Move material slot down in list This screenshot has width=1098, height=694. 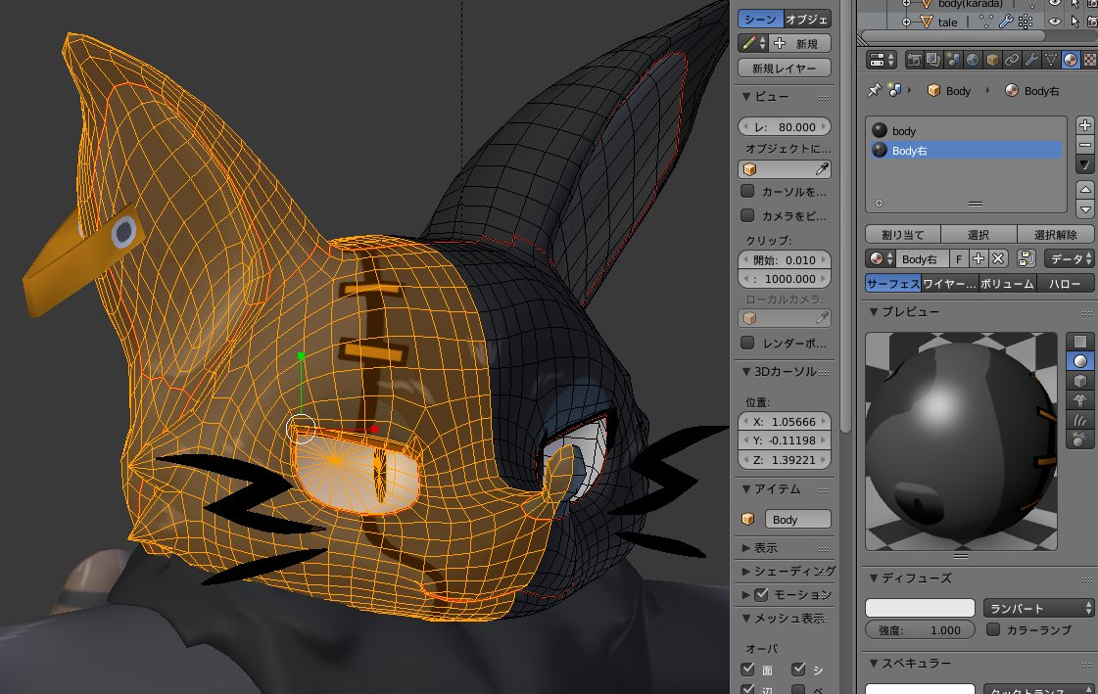1084,208
